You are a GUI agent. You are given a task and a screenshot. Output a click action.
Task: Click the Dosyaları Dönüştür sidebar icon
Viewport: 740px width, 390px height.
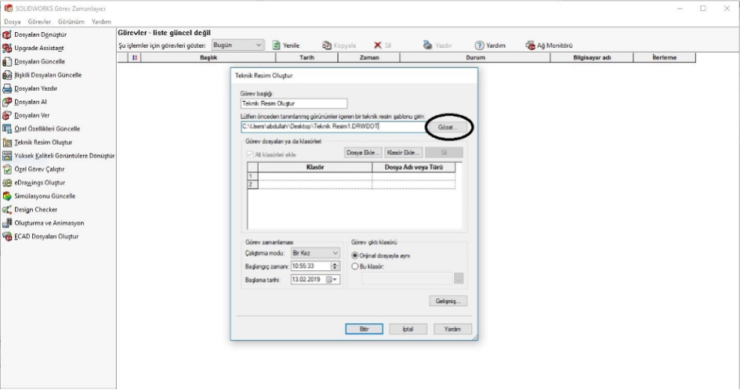[x=8, y=35]
